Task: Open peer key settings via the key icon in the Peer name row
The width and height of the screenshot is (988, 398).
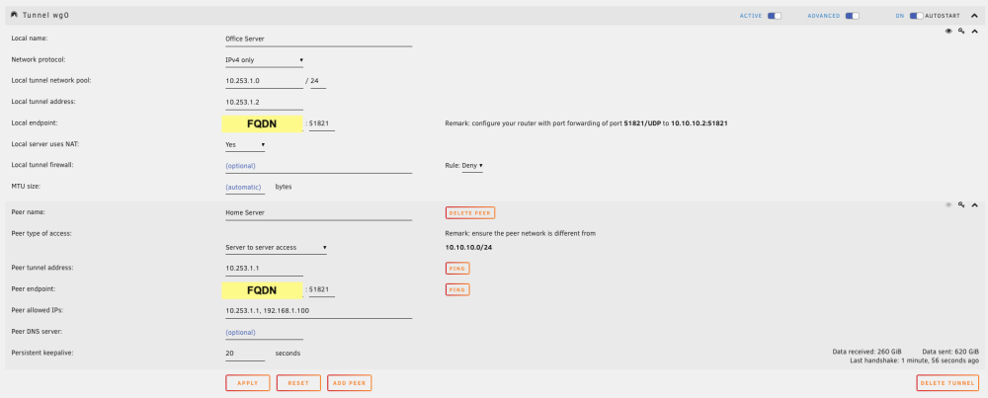Action: click(x=961, y=204)
